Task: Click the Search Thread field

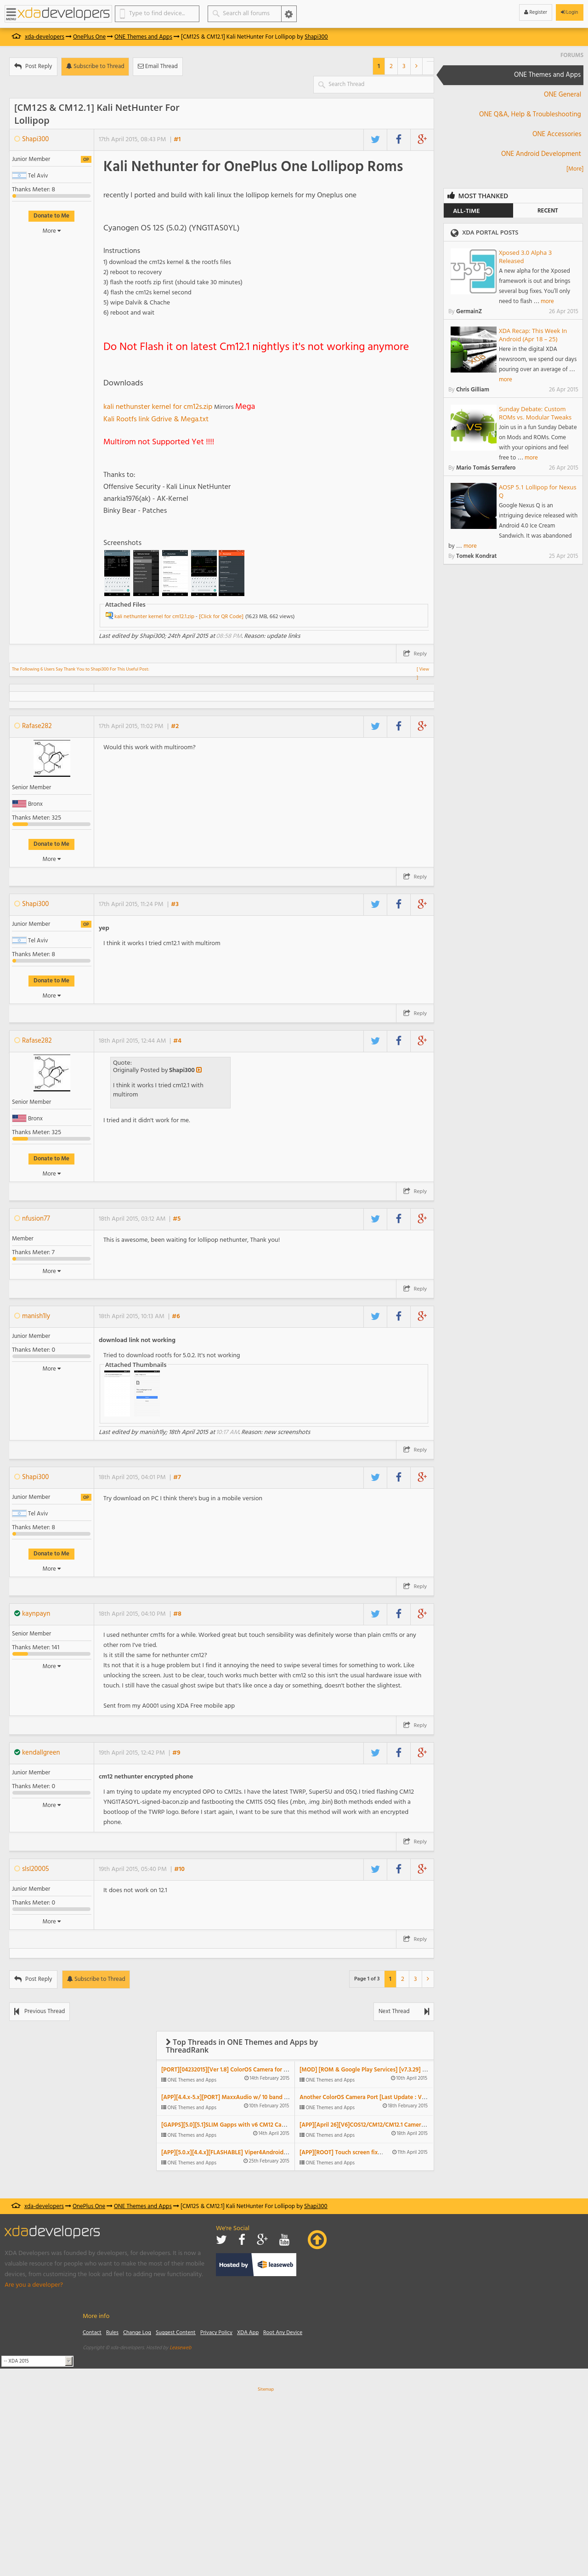Action: [374, 84]
